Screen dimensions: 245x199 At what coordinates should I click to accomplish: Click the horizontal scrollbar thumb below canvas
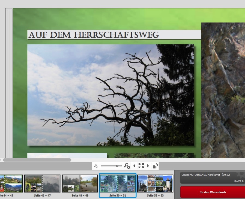tap(37, 160)
